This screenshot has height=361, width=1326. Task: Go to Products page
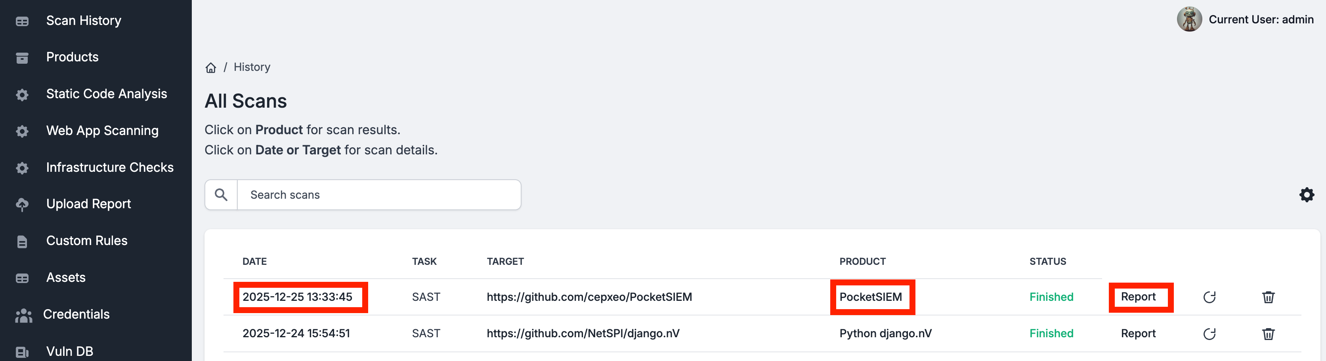click(72, 57)
